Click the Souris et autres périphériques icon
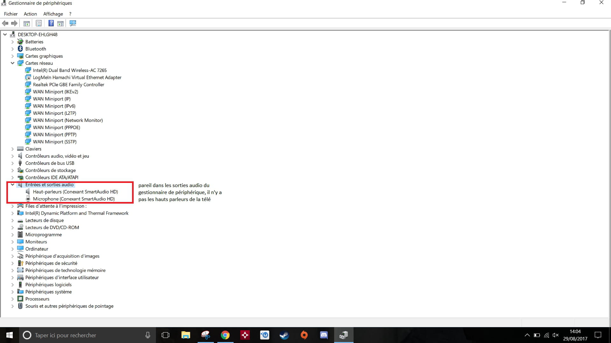Screen dimensions: 611x343 [x=20, y=306]
